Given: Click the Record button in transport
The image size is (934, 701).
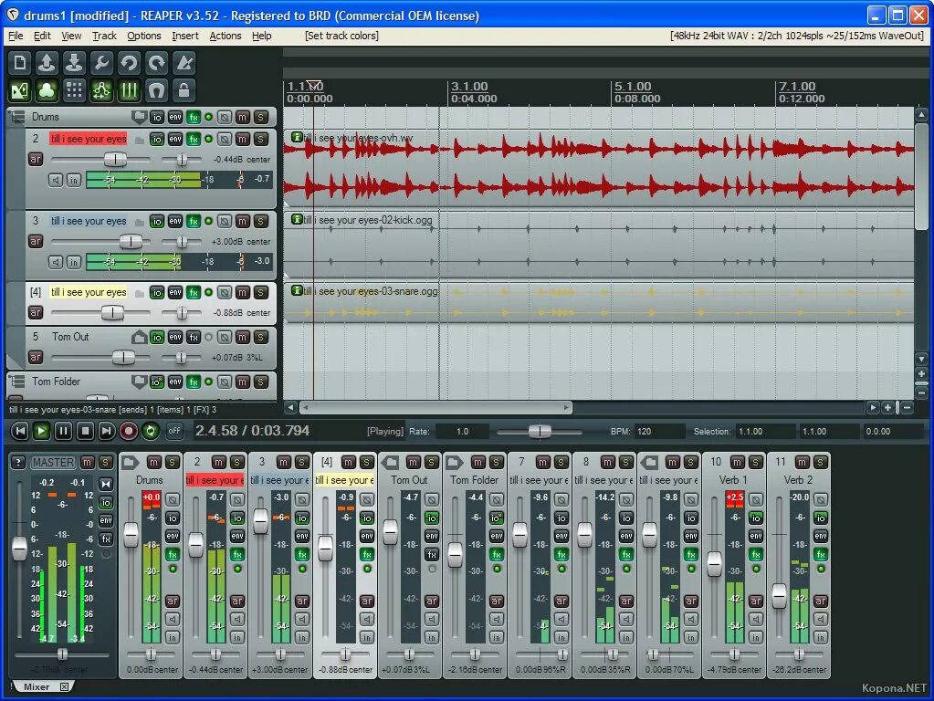Looking at the screenshot, I should tap(128, 431).
